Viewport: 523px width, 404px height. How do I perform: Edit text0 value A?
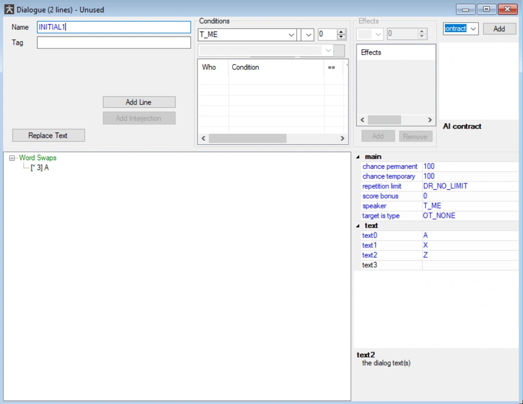click(x=470, y=236)
